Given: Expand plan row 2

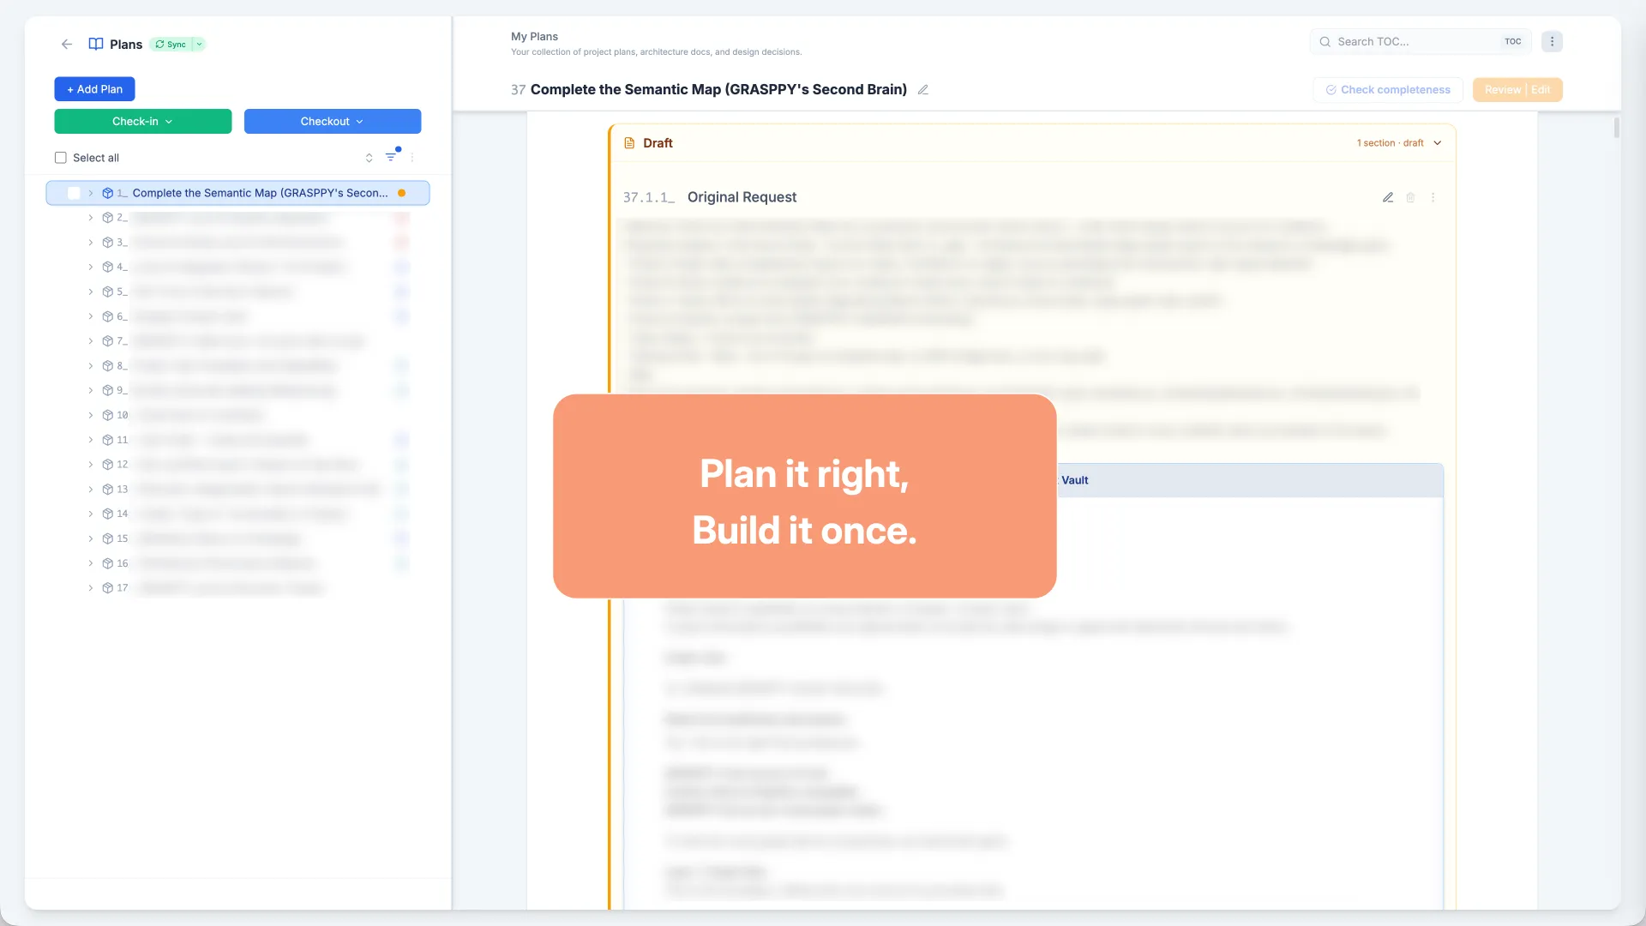Looking at the screenshot, I should pyautogui.click(x=91, y=218).
